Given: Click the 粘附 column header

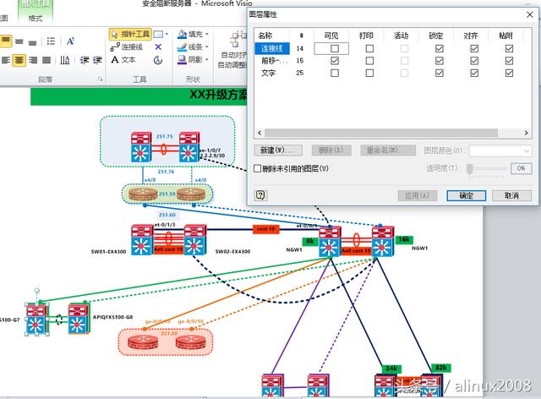Looking at the screenshot, I should [505, 36].
